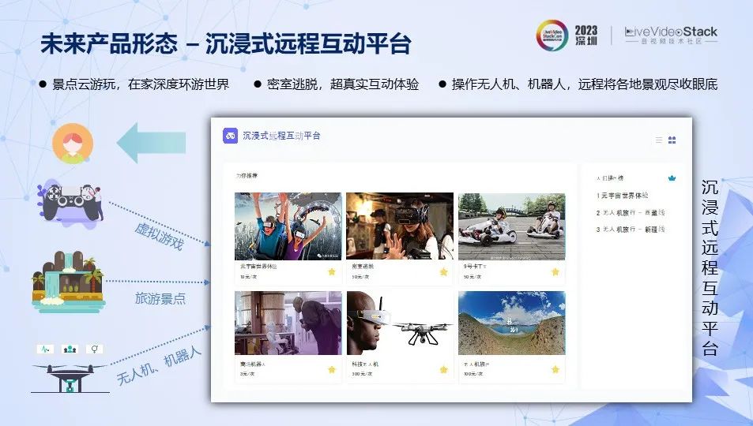
Task: Click the 3元/次 price on robot card
Action: (x=247, y=374)
